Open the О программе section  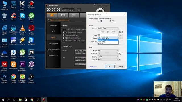point(53,56)
